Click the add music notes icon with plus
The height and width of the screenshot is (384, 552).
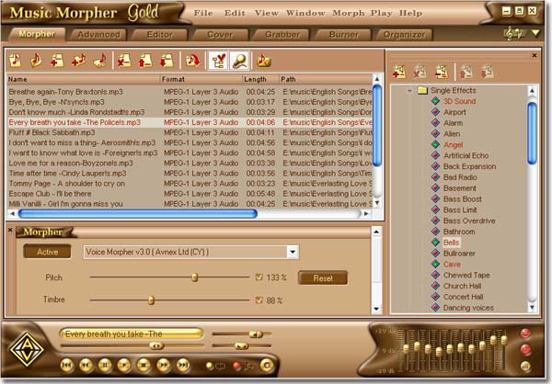click(79, 60)
